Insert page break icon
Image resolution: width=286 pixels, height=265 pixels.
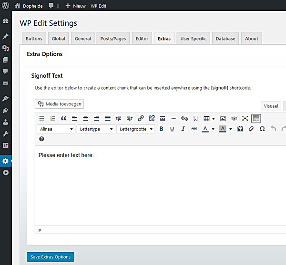pyautogui.click(x=184, y=119)
